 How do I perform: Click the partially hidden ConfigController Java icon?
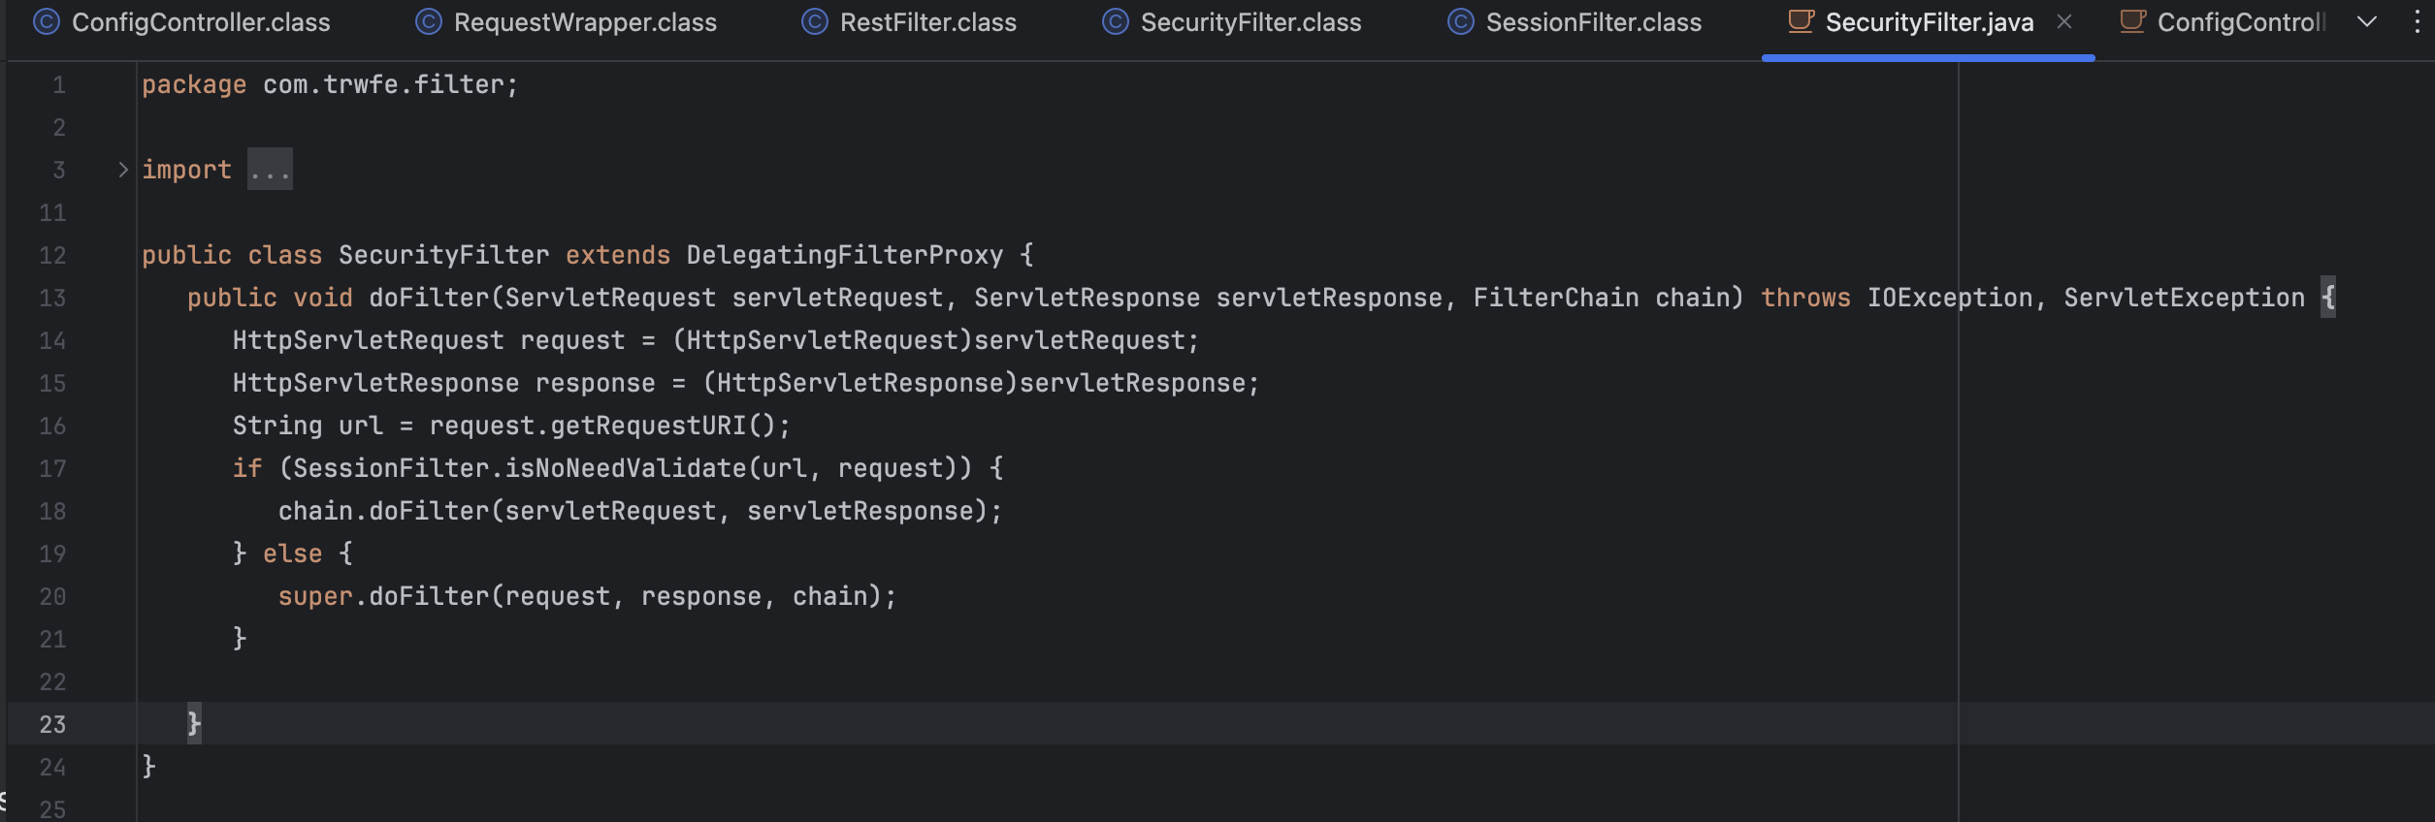coord(2132,22)
